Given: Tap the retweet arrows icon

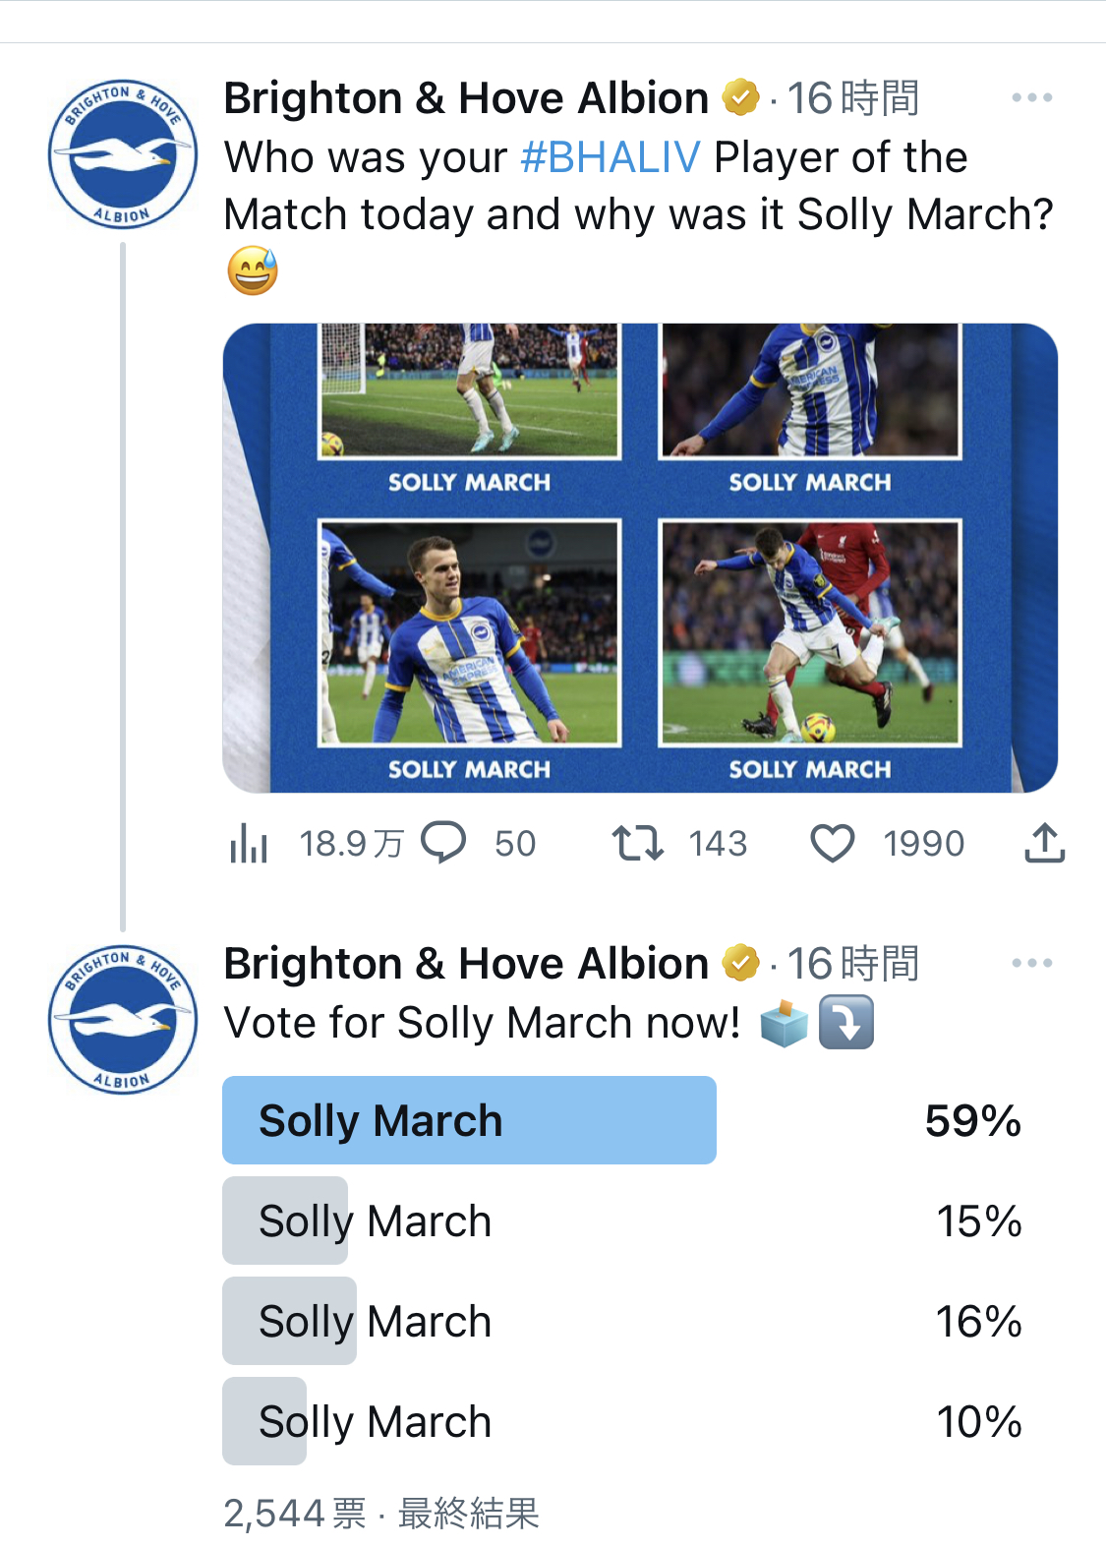Looking at the screenshot, I should [638, 843].
